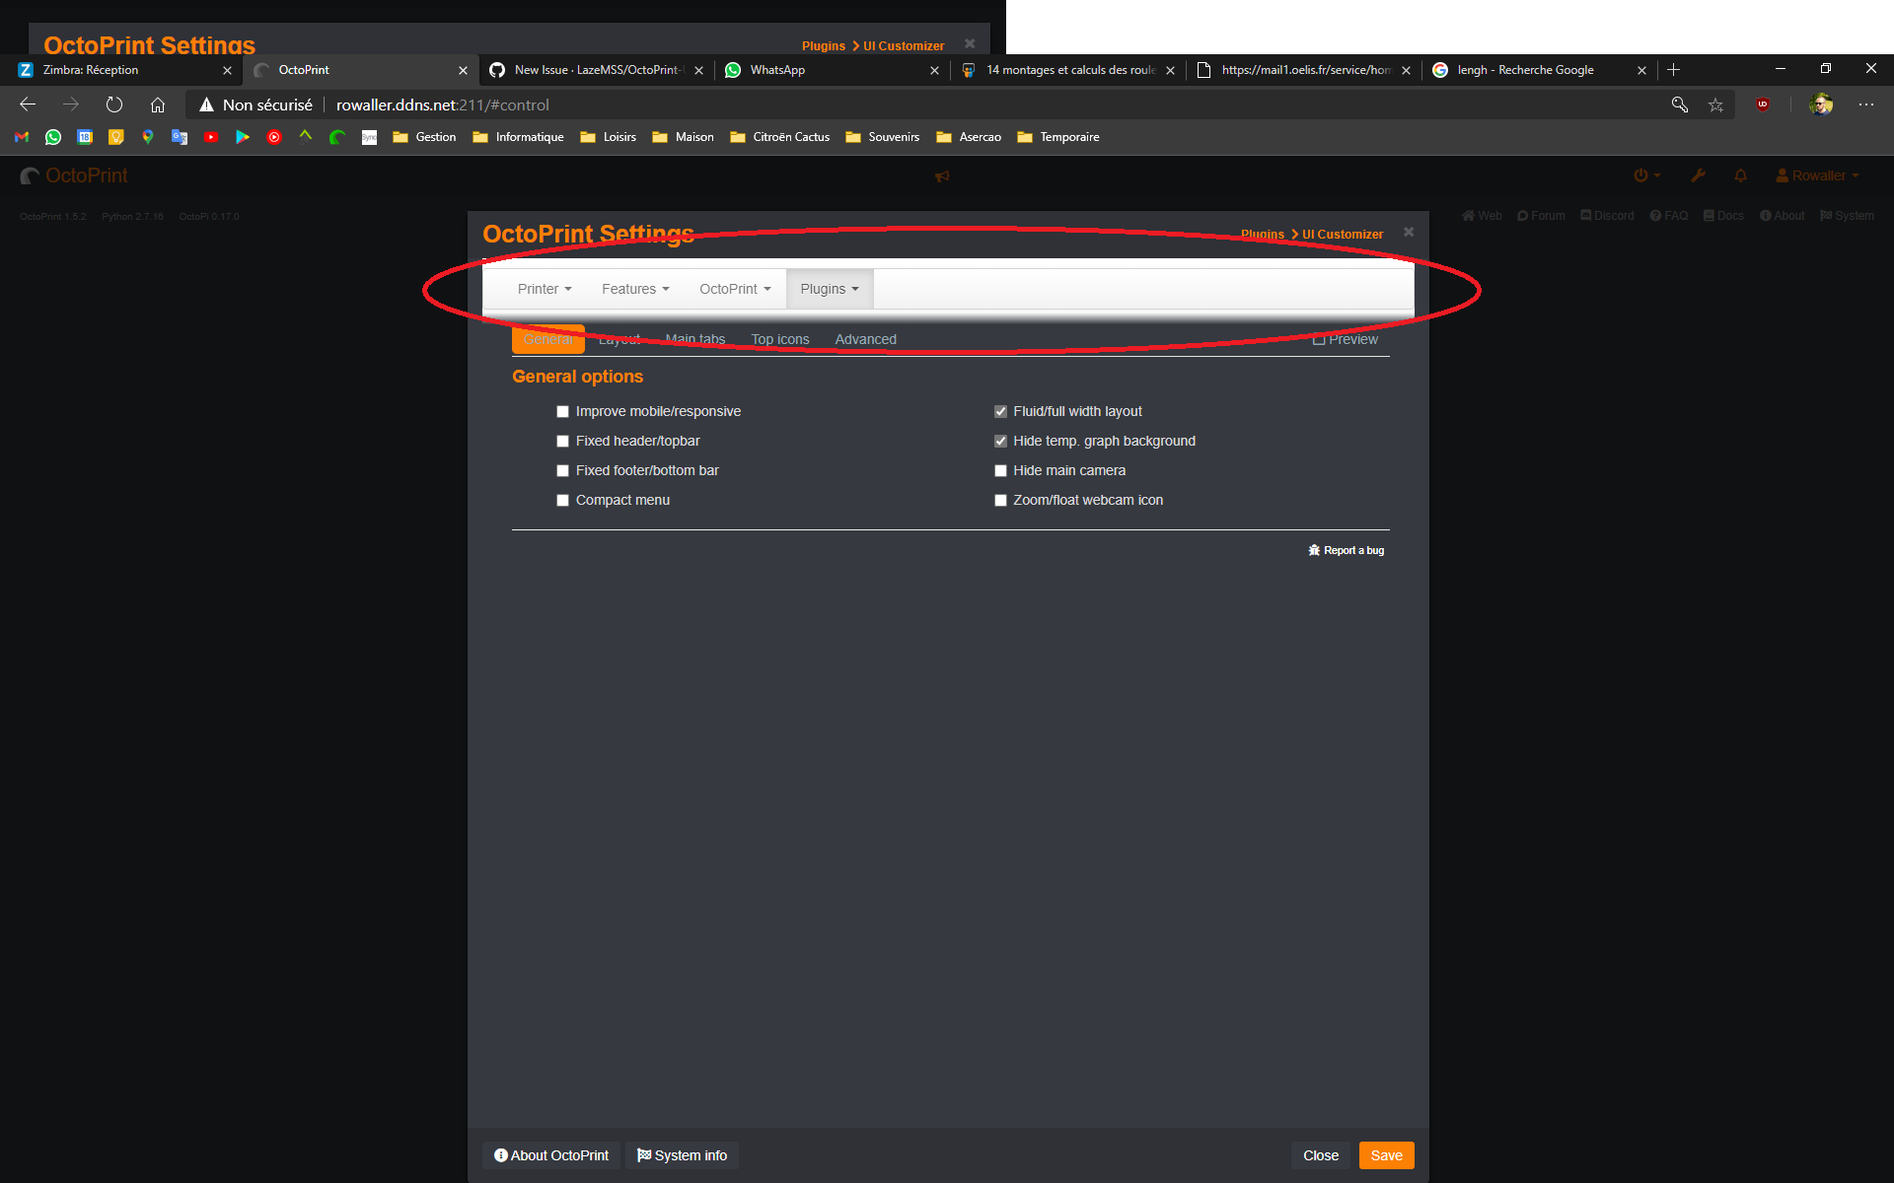Save the UI Customizer settings

[1386, 1154]
